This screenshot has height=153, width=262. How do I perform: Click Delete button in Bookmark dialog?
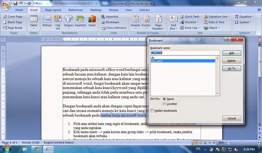click(232, 61)
